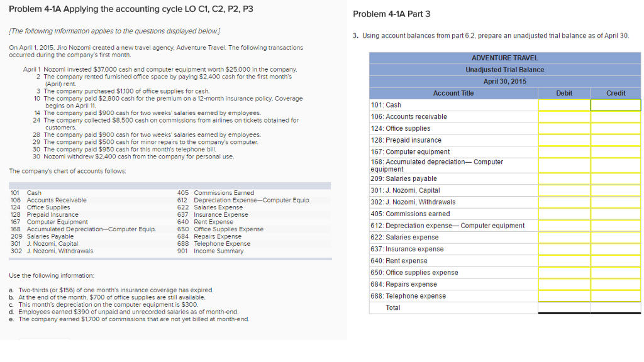
Task: Click the Total row Debit cell
Action: pyautogui.click(x=564, y=307)
